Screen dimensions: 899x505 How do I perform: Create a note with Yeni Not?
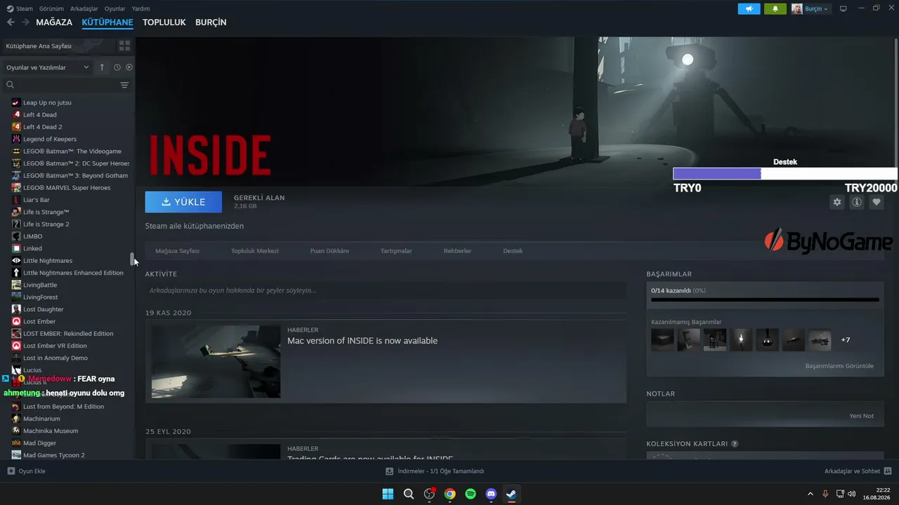point(861,416)
